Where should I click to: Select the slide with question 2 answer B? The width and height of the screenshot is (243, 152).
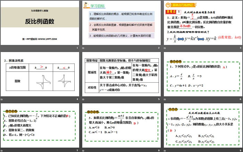coord(40,126)
